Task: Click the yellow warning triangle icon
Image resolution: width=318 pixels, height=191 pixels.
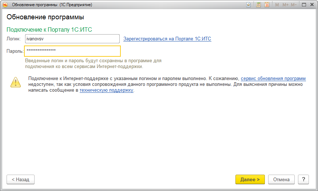Action: (x=16, y=82)
